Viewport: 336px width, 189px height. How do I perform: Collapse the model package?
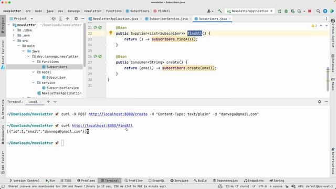[x=33, y=72]
